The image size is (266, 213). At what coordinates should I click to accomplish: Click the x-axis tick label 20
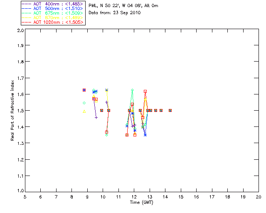coord(259,197)
